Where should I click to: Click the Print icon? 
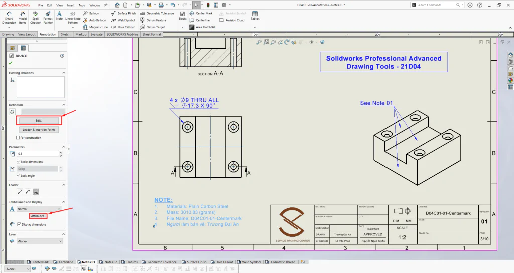click(x=161, y=5)
